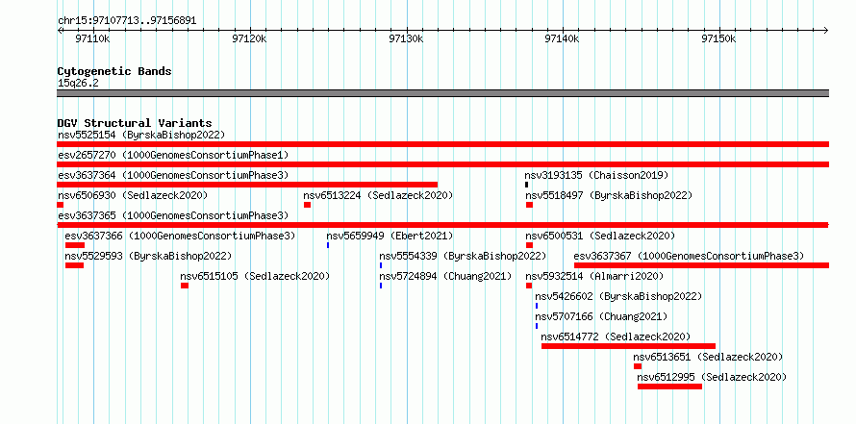Click the red nsv6500531 feature block

[x=530, y=245]
